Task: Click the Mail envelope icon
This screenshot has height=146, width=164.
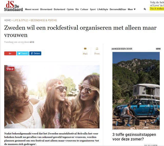Action: point(85,49)
